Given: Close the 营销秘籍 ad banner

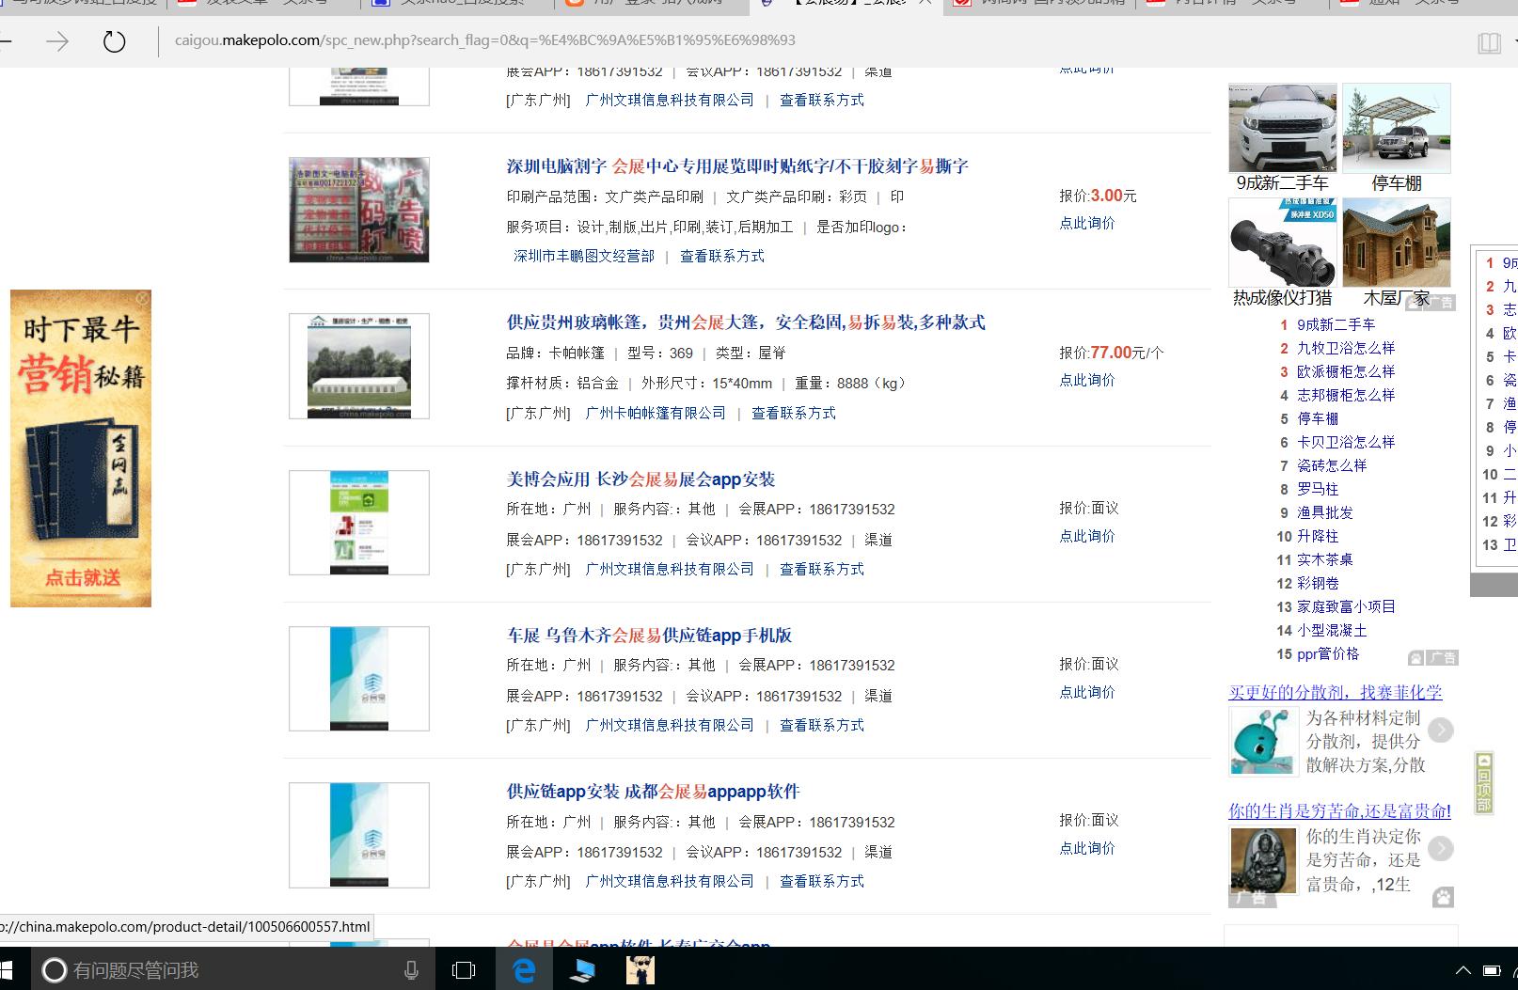Looking at the screenshot, I should point(143,299).
